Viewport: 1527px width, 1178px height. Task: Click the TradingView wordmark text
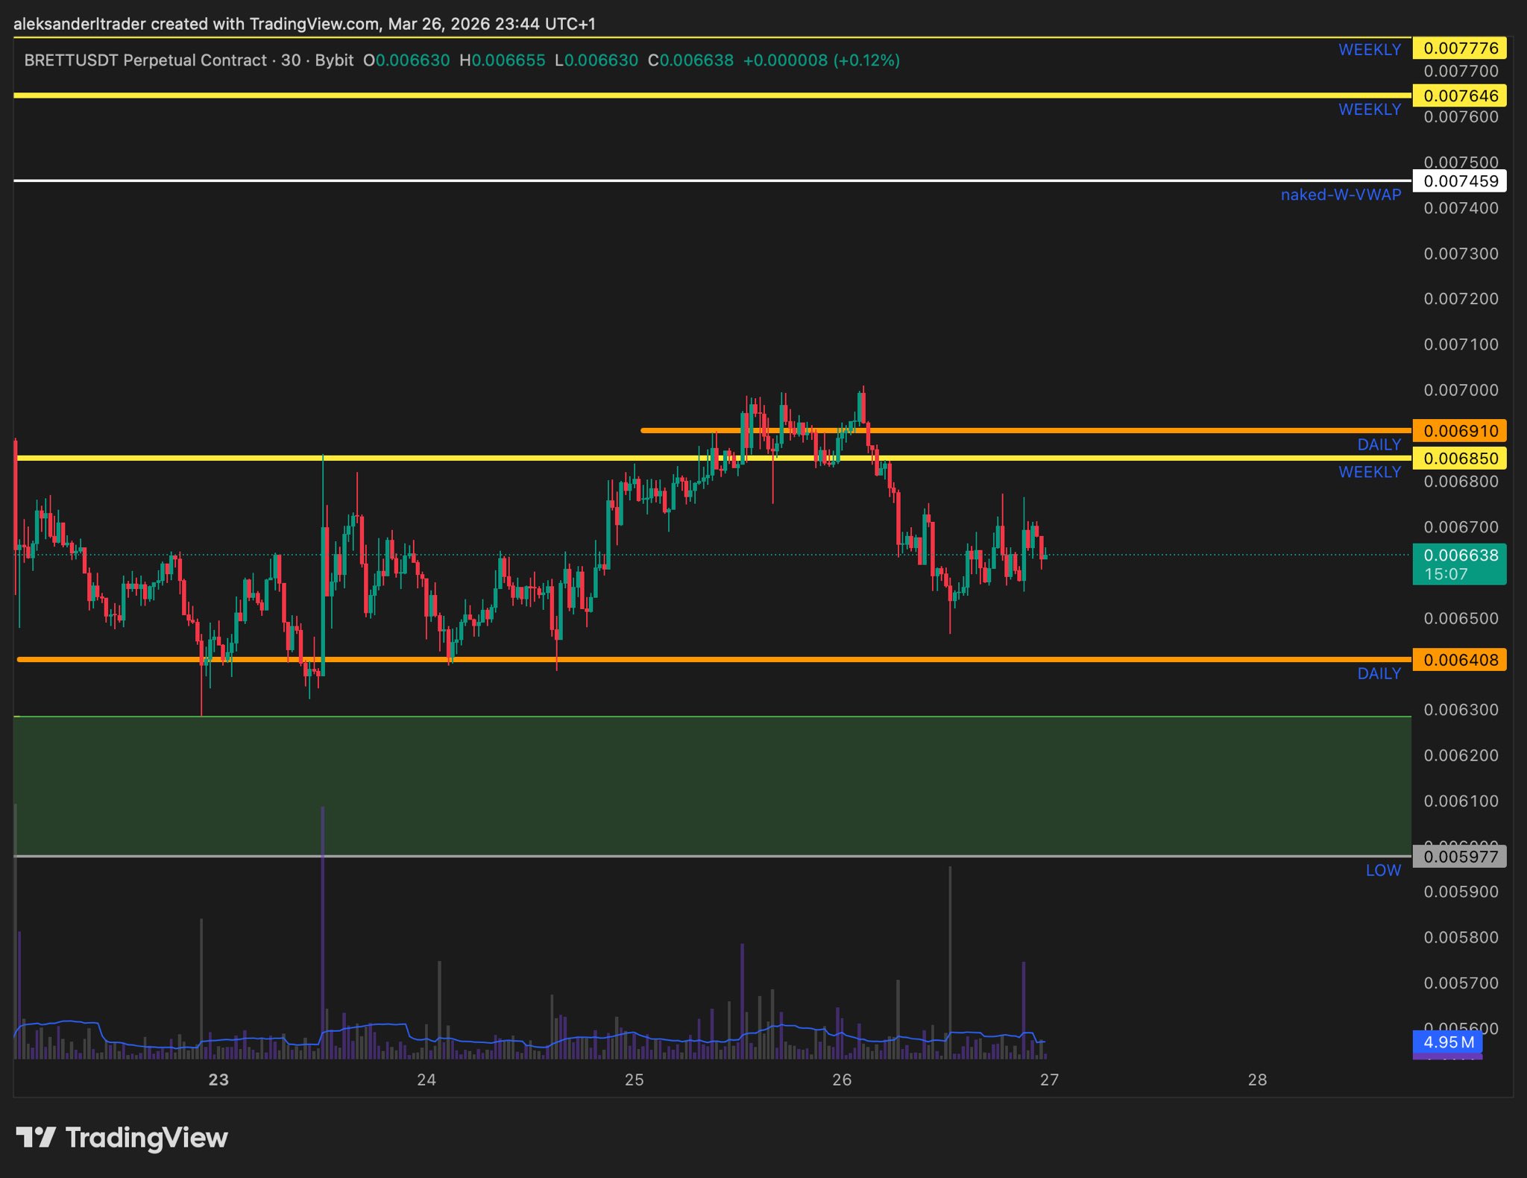(147, 1138)
